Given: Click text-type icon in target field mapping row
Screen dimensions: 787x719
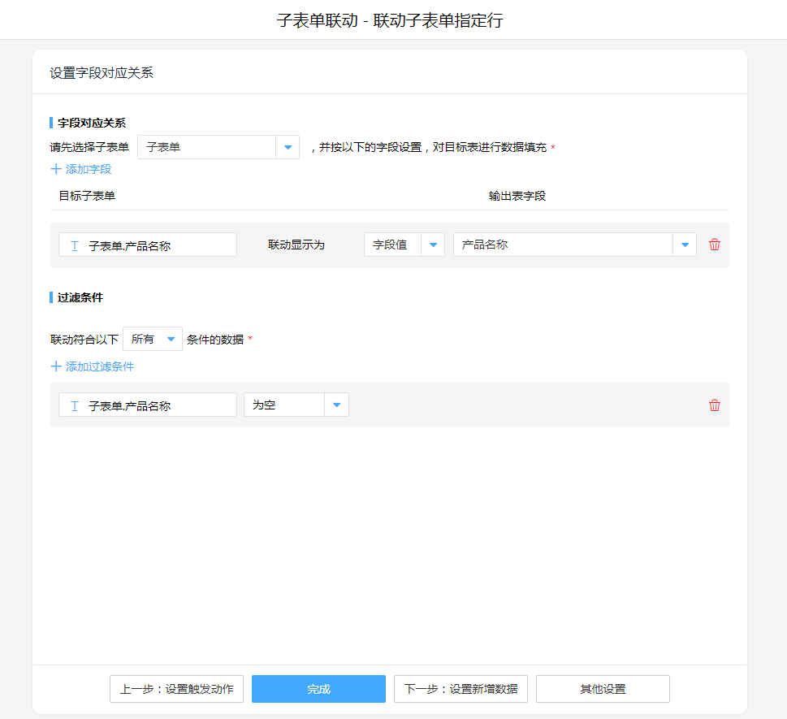Looking at the screenshot, I should pyautogui.click(x=75, y=245).
